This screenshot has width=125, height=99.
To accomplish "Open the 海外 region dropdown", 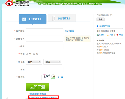I will [x=34, y=62].
